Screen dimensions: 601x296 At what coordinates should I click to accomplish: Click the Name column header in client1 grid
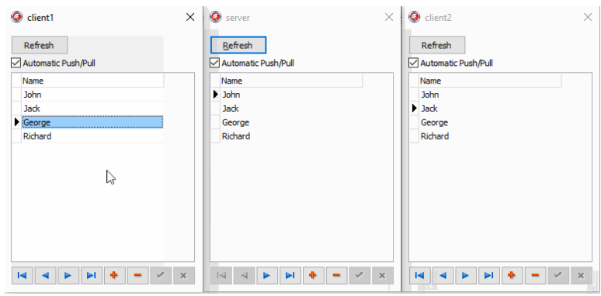click(x=92, y=81)
